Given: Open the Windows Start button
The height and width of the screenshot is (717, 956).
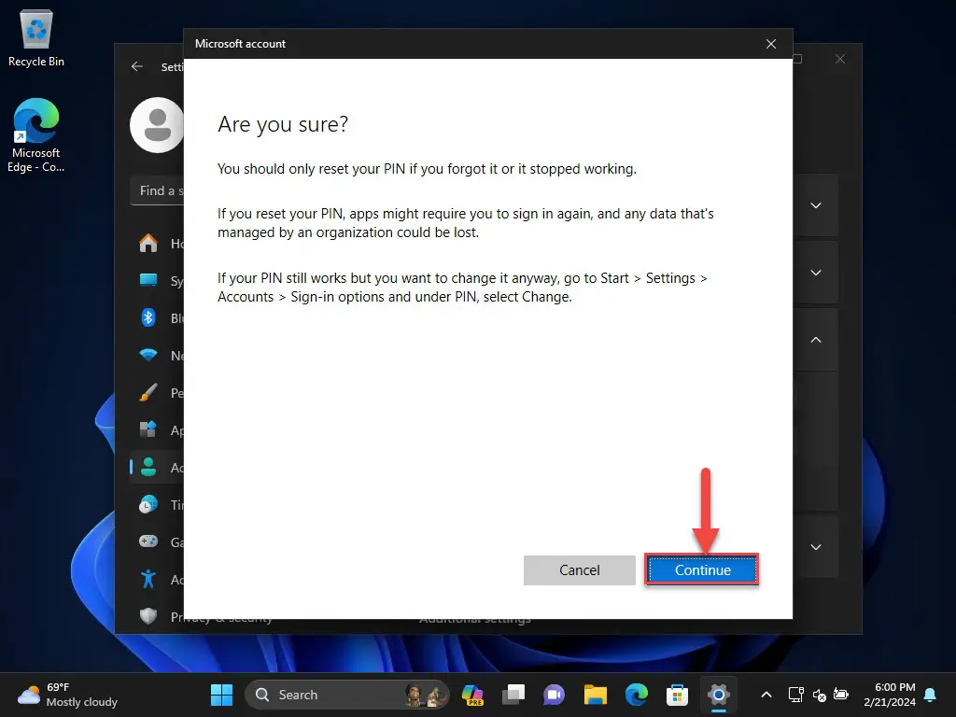Looking at the screenshot, I should [x=221, y=695].
